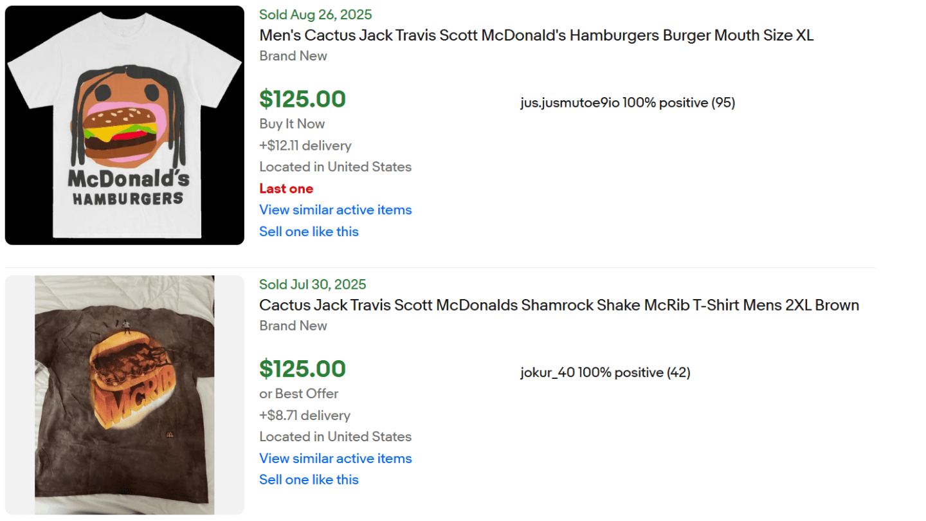
Task: Click Sell one like this for Burger Mouth shirt
Action: pos(309,232)
